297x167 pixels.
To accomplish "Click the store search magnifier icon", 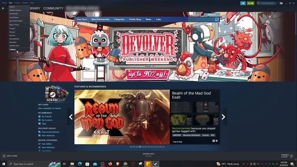I will point(217,19).
